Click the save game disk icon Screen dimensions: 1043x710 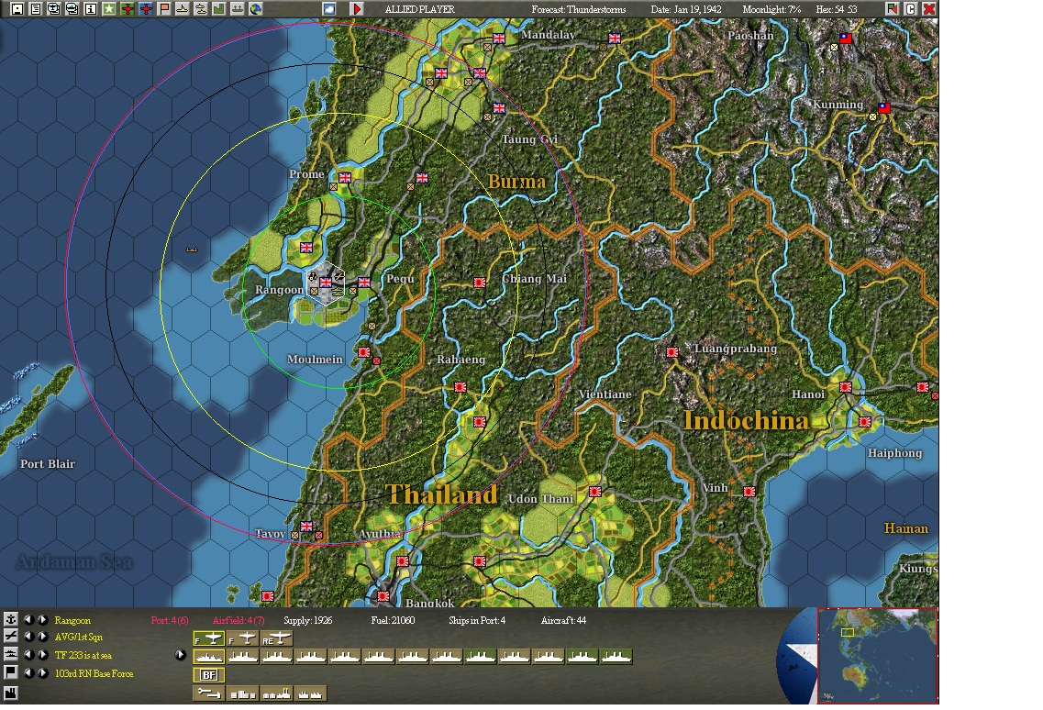coord(17,8)
